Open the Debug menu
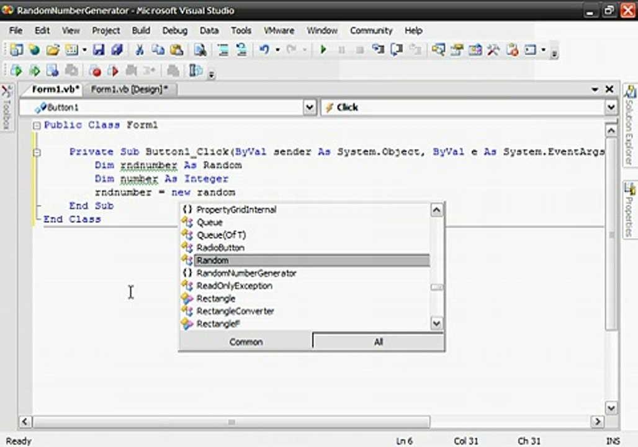The image size is (638, 447). pos(174,30)
